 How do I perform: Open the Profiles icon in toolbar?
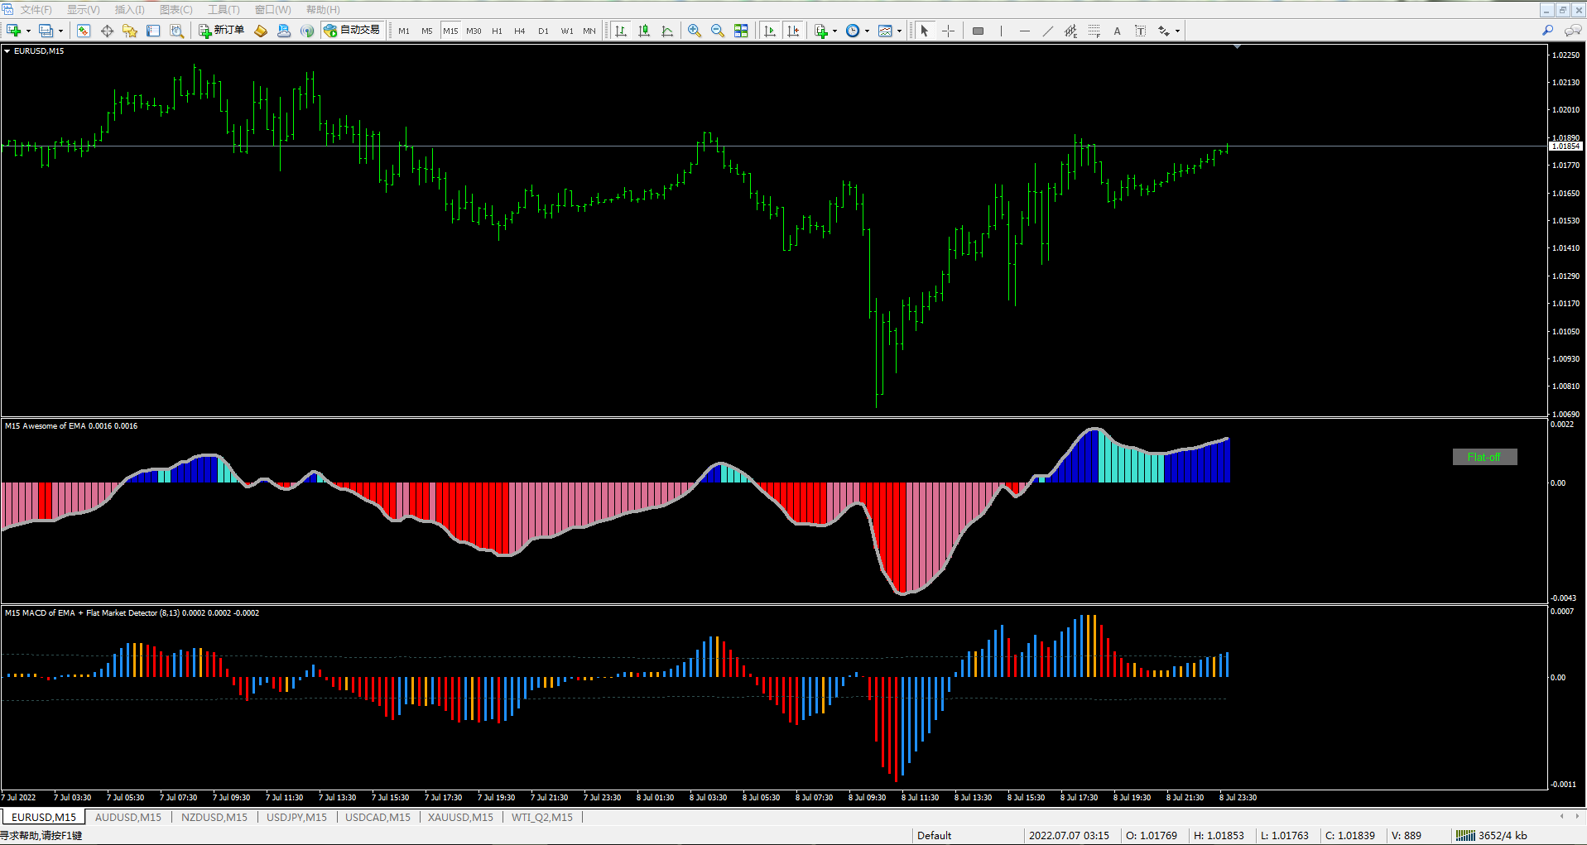46,31
